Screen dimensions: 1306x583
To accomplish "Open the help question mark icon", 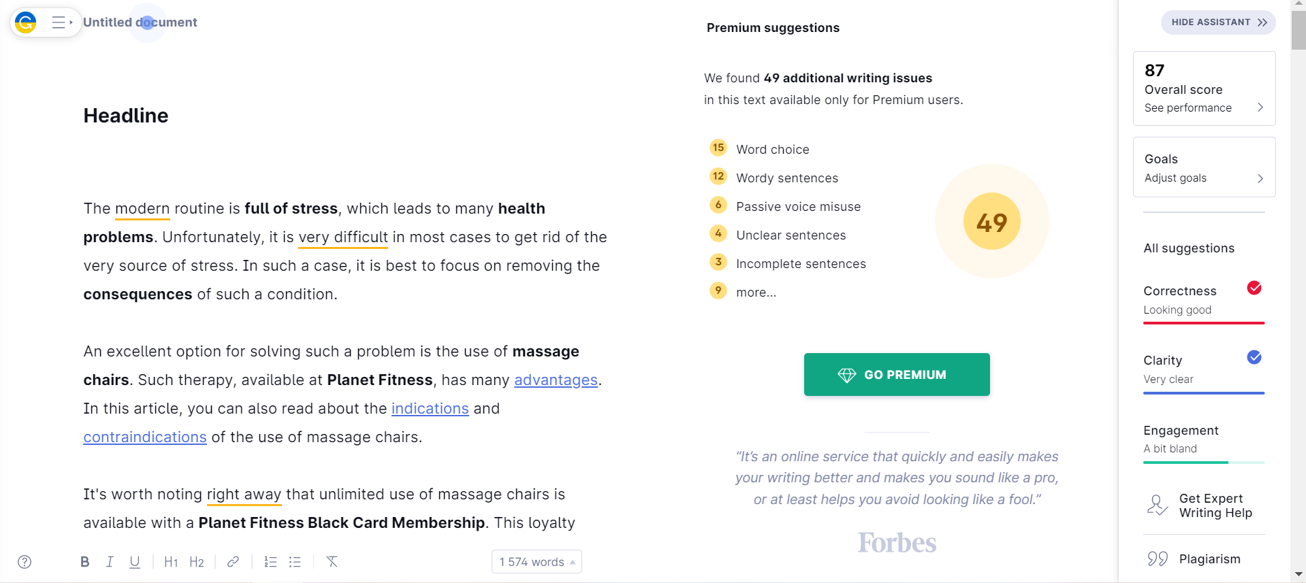I will point(25,562).
